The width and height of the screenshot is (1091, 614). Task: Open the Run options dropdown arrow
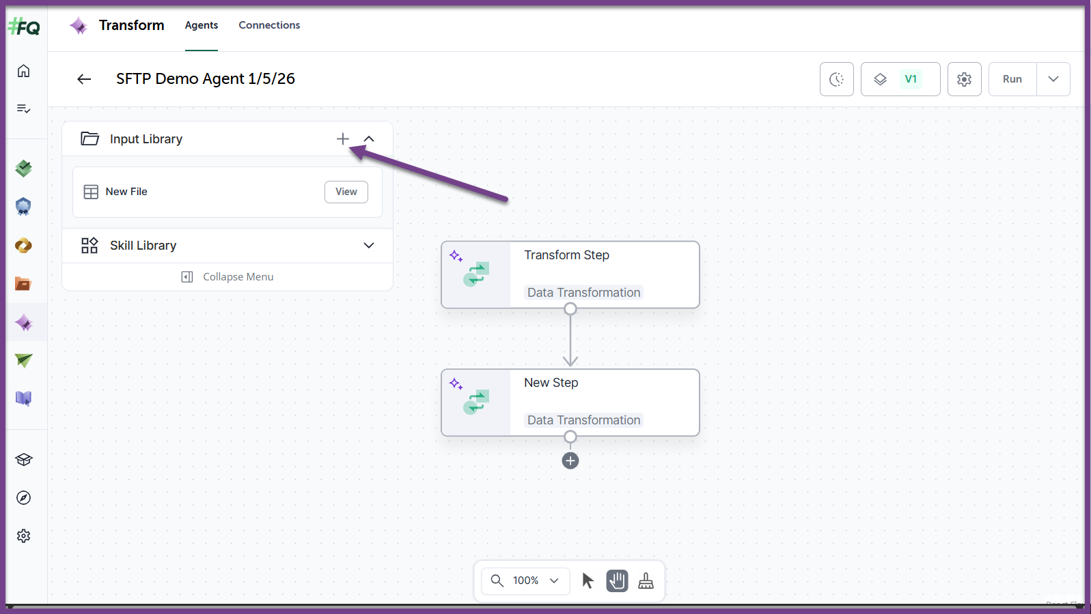click(x=1053, y=79)
